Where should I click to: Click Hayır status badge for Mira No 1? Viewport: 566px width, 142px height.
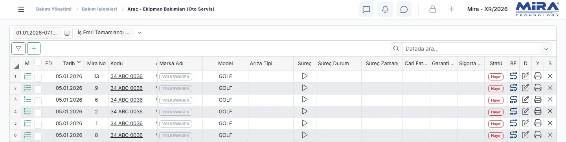[496, 124]
